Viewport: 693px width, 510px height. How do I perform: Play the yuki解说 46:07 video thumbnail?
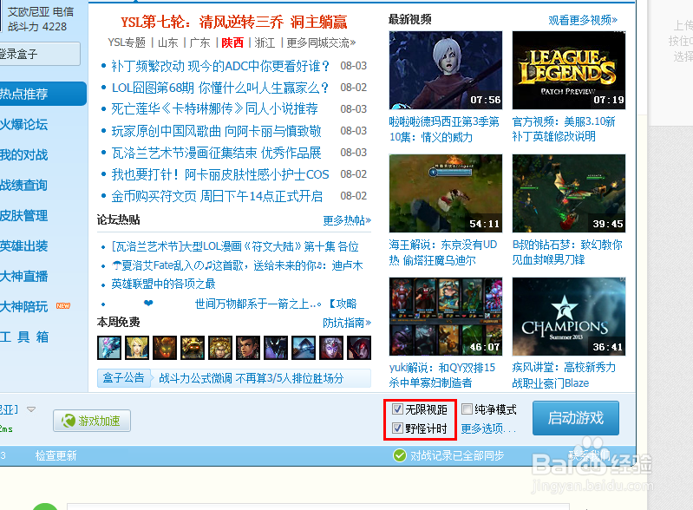(x=446, y=317)
